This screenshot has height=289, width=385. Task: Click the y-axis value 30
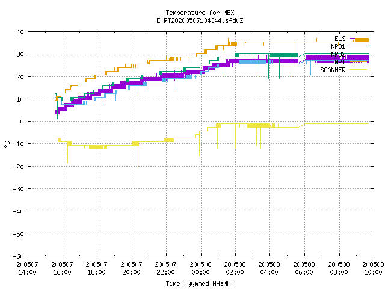(20, 54)
